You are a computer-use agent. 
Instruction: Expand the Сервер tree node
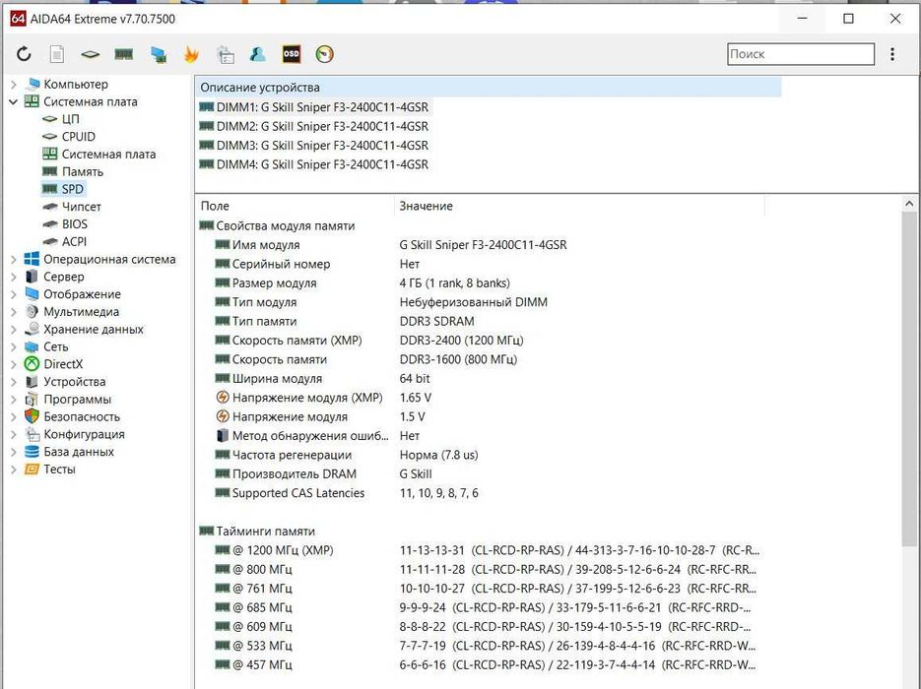pos(14,277)
